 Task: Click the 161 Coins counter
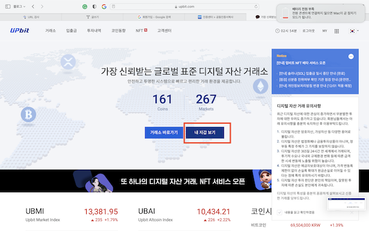point(162,102)
